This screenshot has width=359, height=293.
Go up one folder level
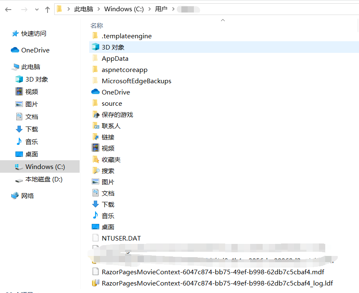48,10
